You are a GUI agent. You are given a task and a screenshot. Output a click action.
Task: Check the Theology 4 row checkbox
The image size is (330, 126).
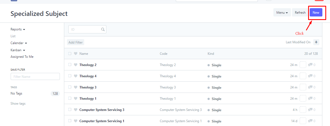point(70,76)
